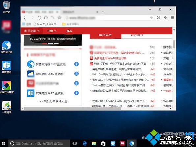The image size is (196, 147).
Task: Click the browser back arrow button
Action: click(25, 18)
